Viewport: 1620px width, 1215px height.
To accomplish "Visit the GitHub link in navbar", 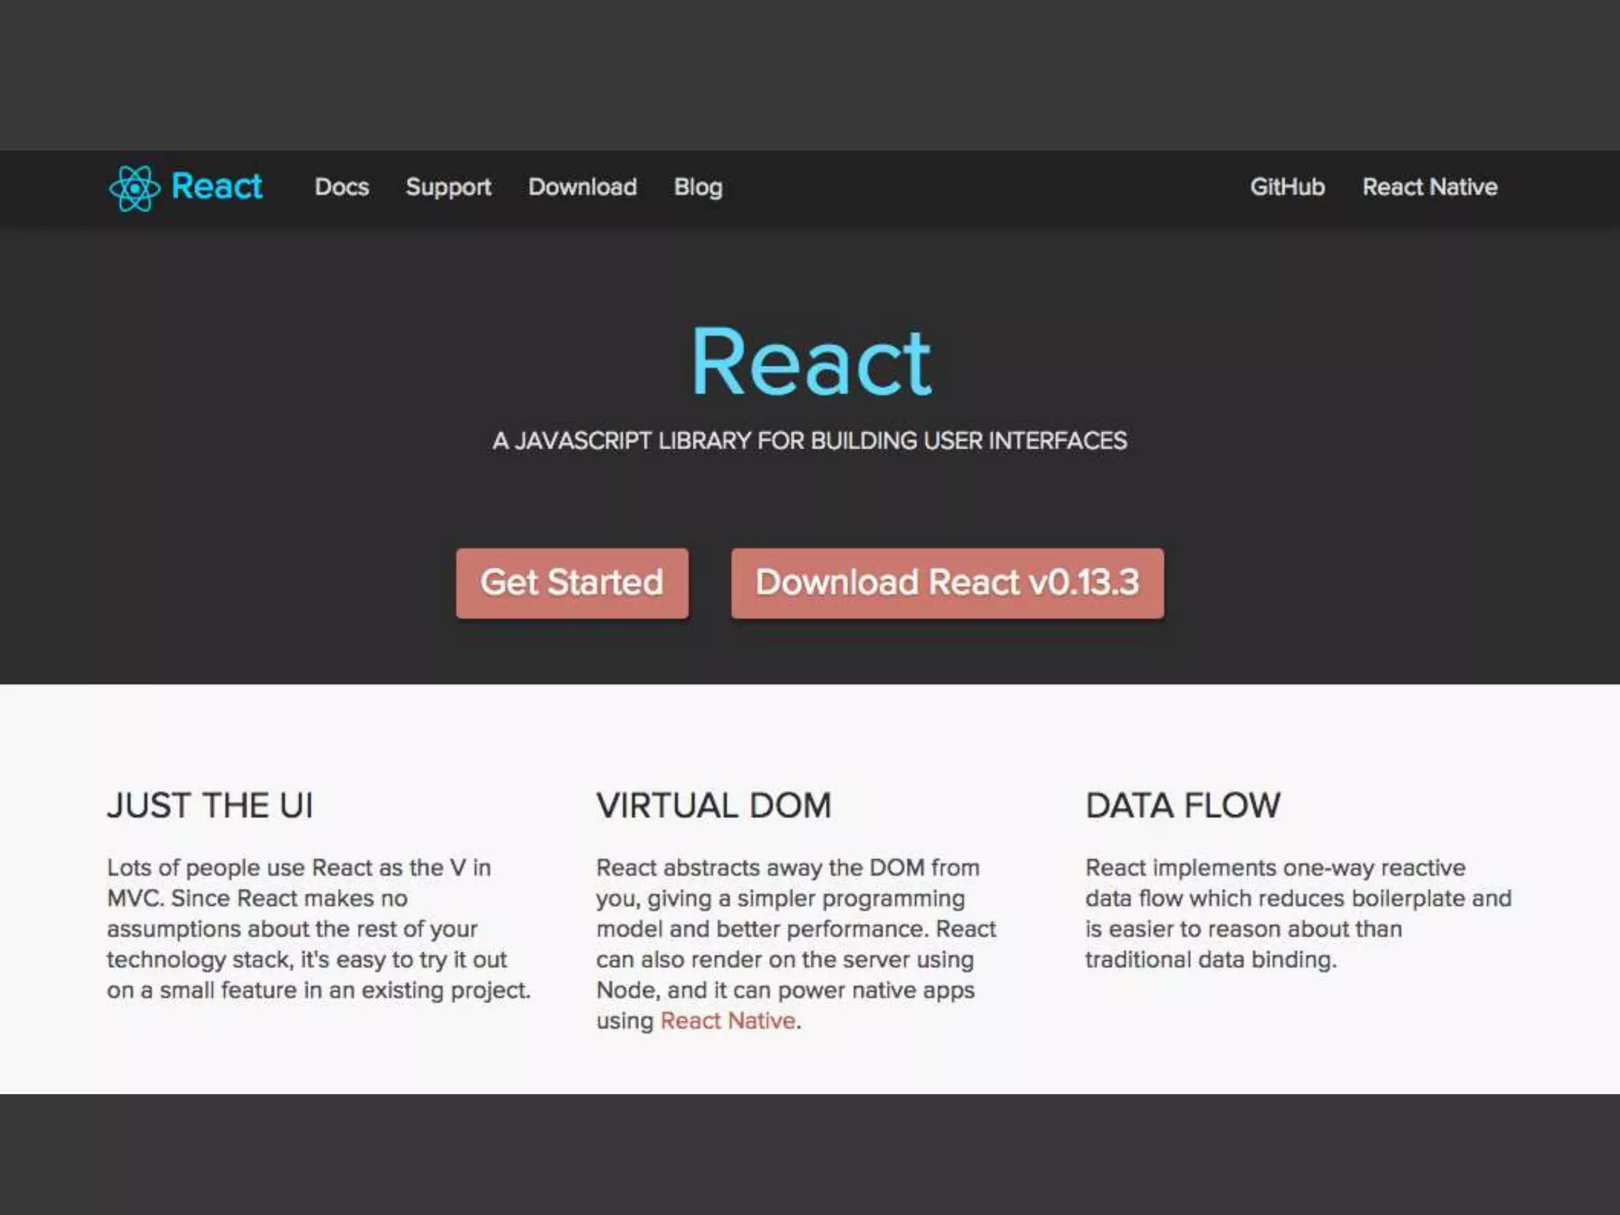I will tap(1287, 187).
